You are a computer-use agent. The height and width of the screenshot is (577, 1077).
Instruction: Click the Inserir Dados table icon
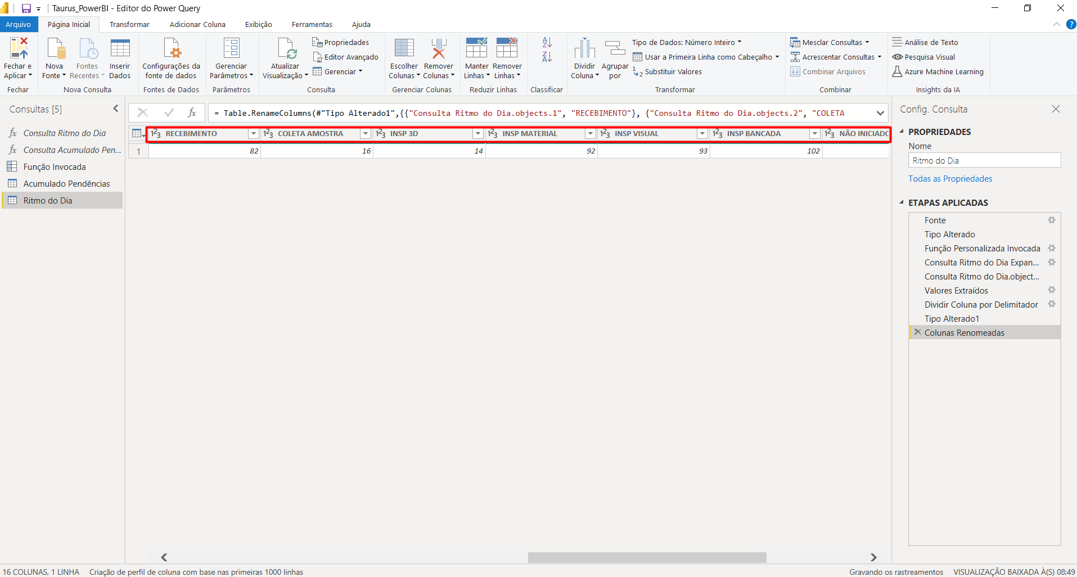pos(120,48)
